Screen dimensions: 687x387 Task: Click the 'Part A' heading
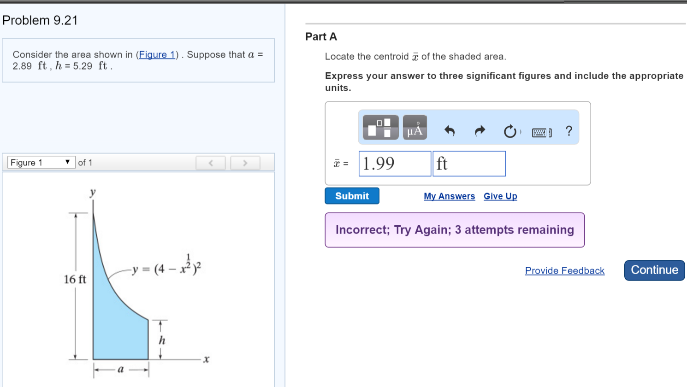pos(321,36)
